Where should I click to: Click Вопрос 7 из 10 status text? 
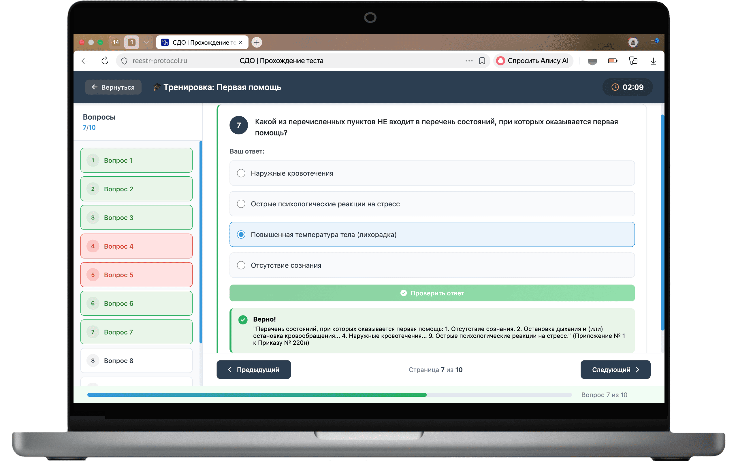coord(604,395)
